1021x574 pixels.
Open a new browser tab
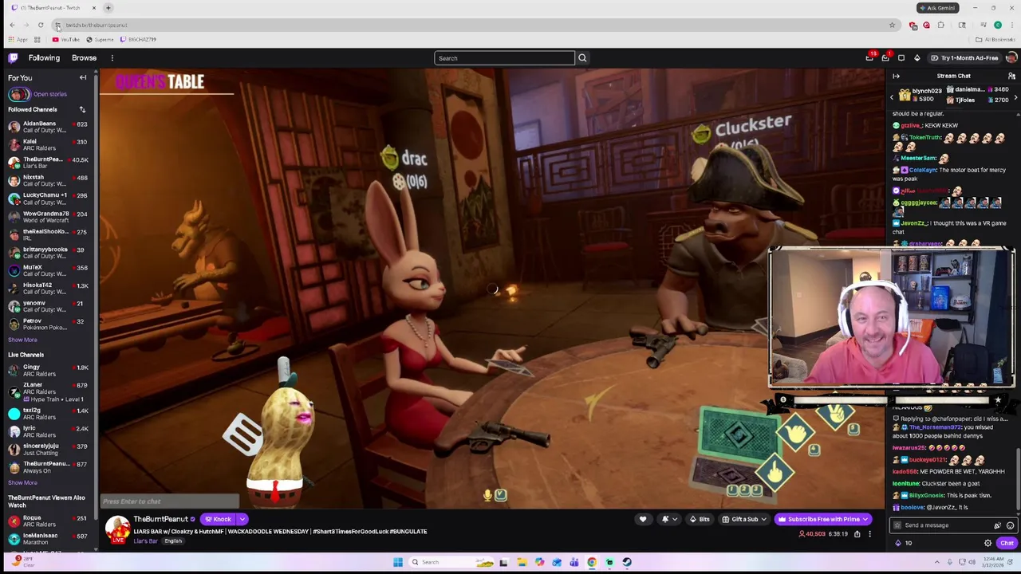pyautogui.click(x=108, y=8)
